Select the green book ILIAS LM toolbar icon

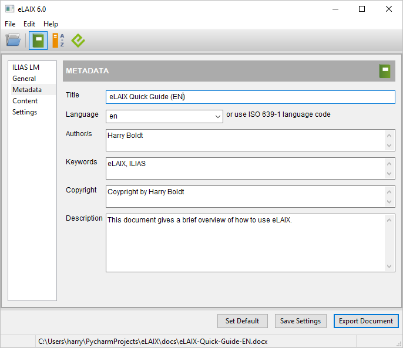coord(38,40)
